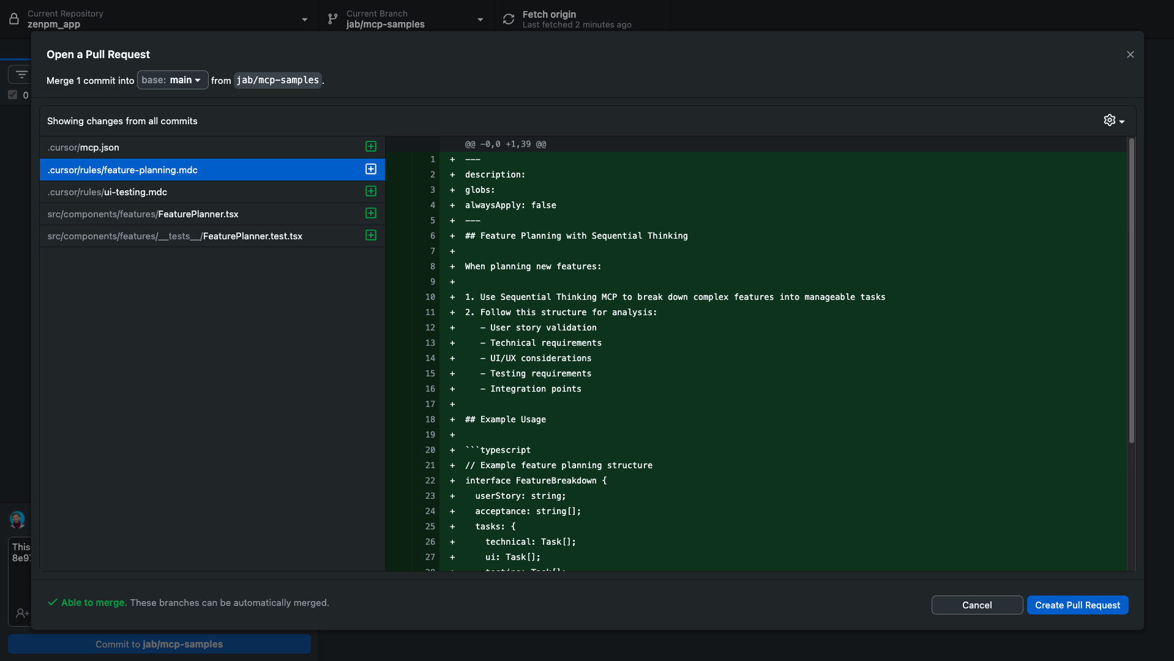The image size is (1174, 661).
Task: Click diff line '- Testing requirements'
Action: coord(536,373)
